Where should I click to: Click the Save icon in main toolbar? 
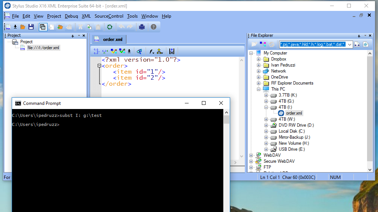(31, 27)
